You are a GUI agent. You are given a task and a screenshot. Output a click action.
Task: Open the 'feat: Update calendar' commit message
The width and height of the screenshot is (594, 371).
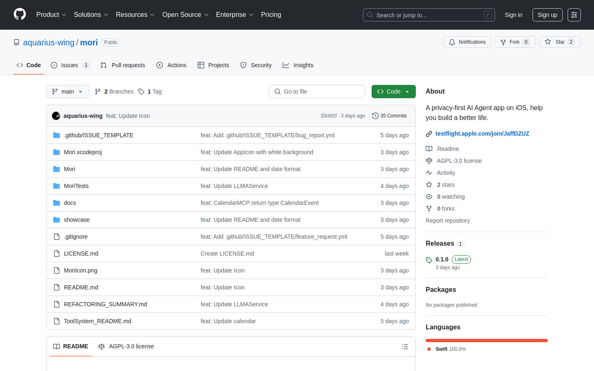click(228, 321)
